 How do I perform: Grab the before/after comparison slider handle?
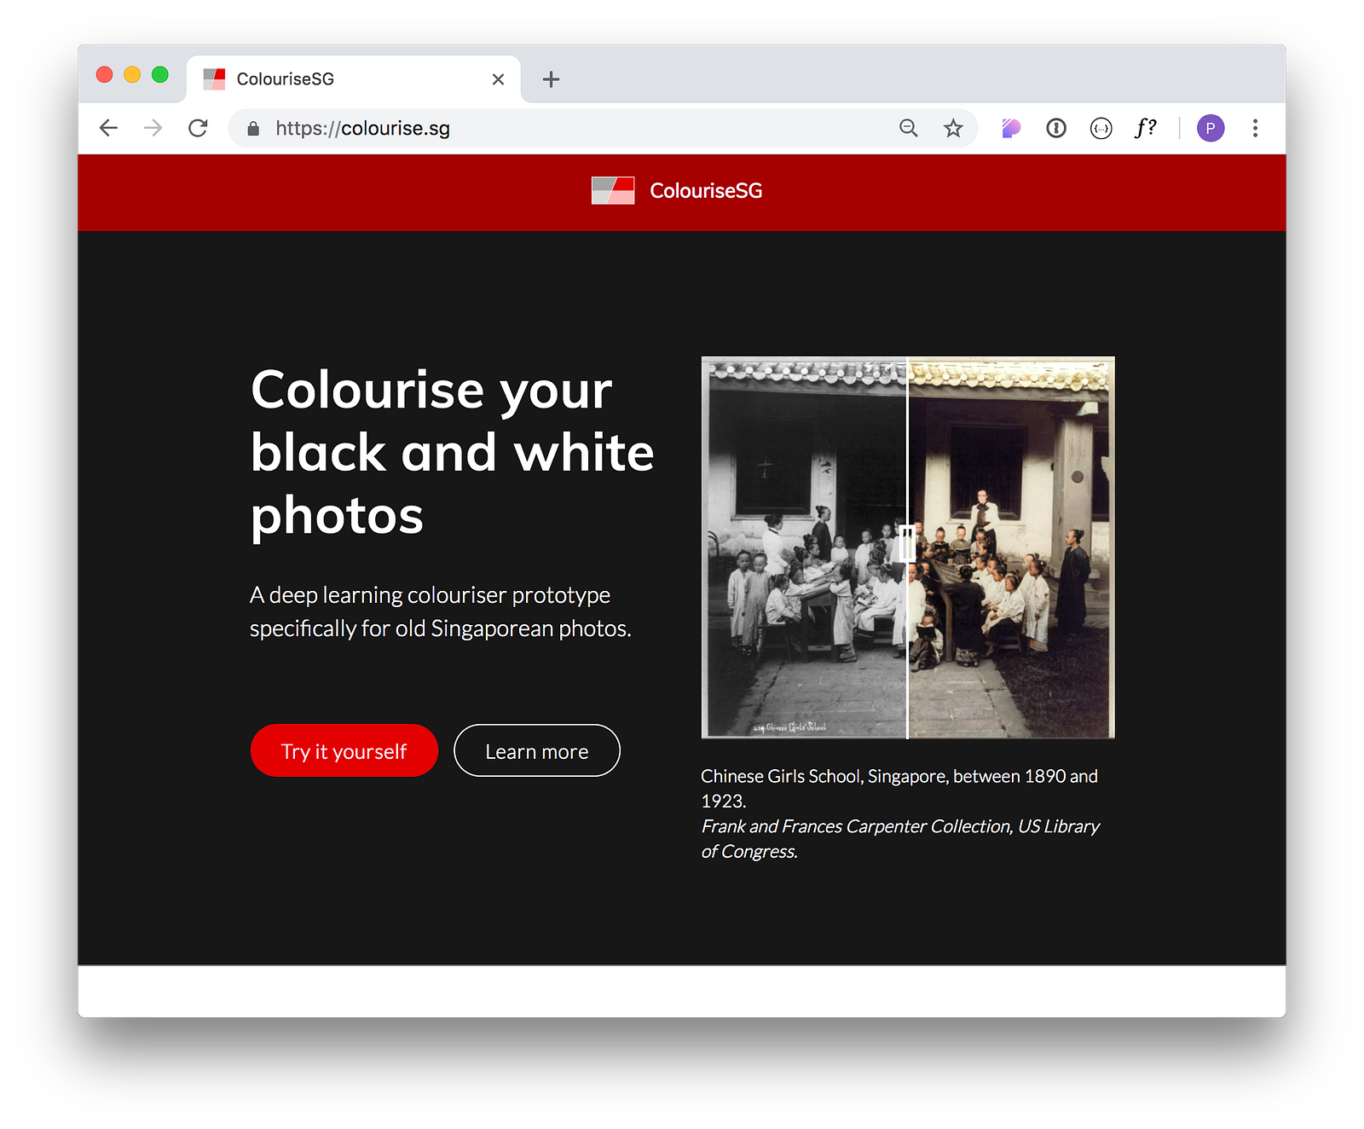point(907,543)
